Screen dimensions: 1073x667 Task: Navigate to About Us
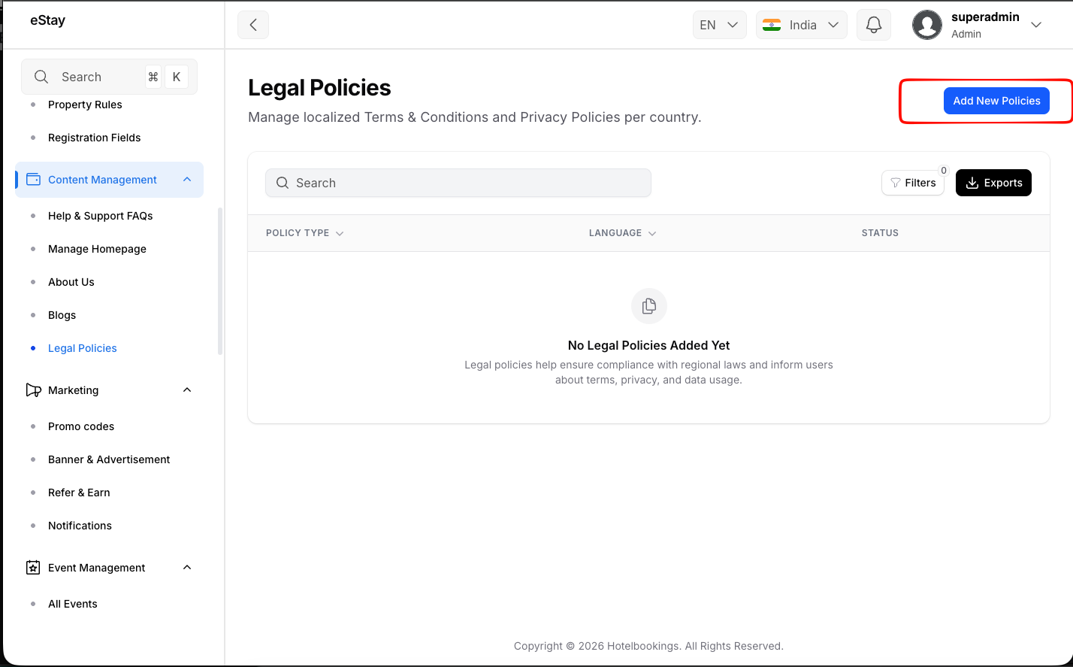71,282
